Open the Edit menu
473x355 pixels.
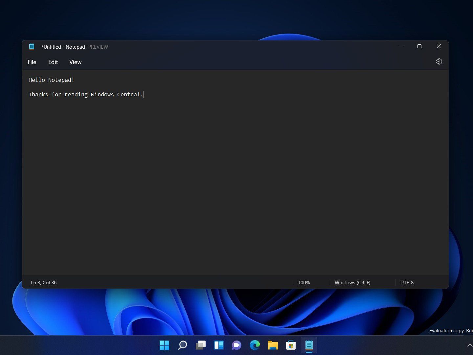(53, 62)
